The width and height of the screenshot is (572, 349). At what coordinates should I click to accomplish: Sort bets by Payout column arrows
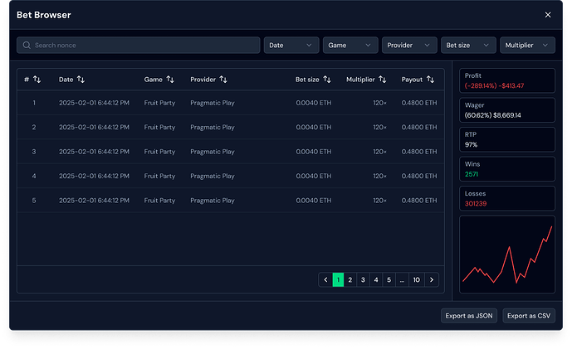coord(430,80)
